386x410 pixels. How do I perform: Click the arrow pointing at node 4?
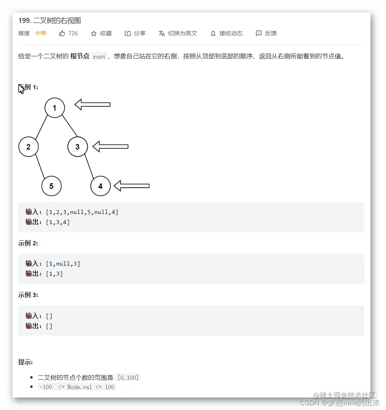click(x=132, y=186)
